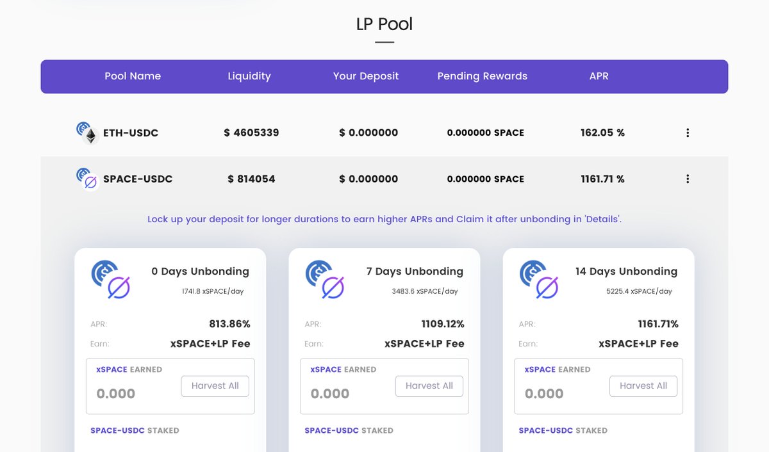Harvest All in 14 Days Unbonding card
The width and height of the screenshot is (769, 452).
643,386
